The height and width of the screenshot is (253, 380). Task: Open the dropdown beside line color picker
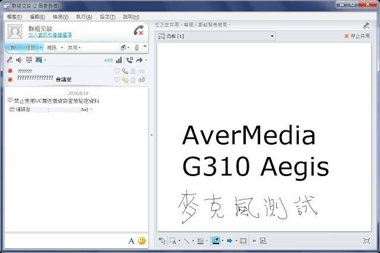pos(207,241)
